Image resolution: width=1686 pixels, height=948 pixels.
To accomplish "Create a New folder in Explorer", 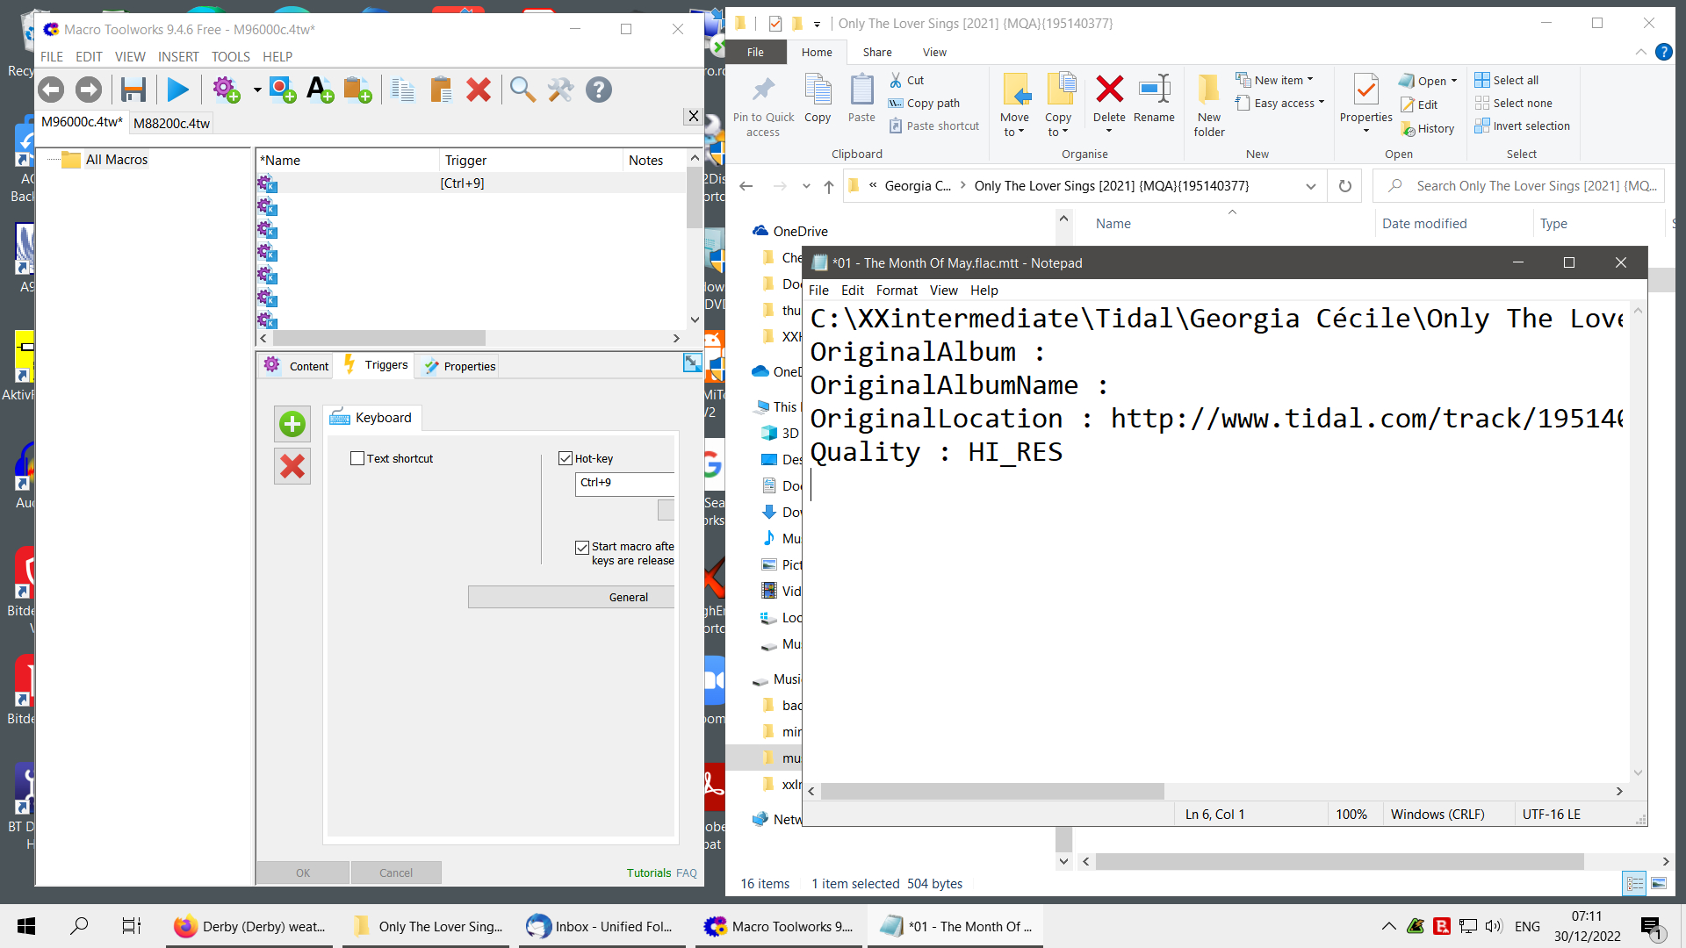I will 1209,106.
